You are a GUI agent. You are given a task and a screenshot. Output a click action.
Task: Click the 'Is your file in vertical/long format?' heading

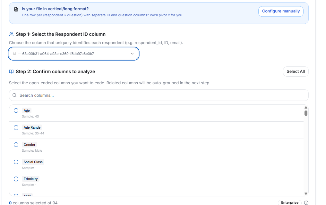[55, 9]
